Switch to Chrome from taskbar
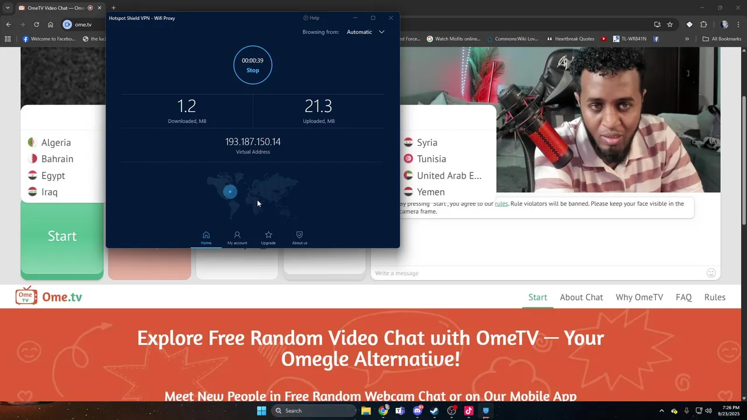 pos(383,411)
